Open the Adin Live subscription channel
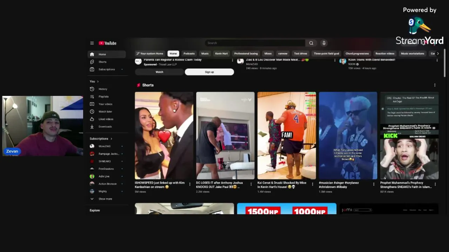449x252 pixels. [107, 176]
